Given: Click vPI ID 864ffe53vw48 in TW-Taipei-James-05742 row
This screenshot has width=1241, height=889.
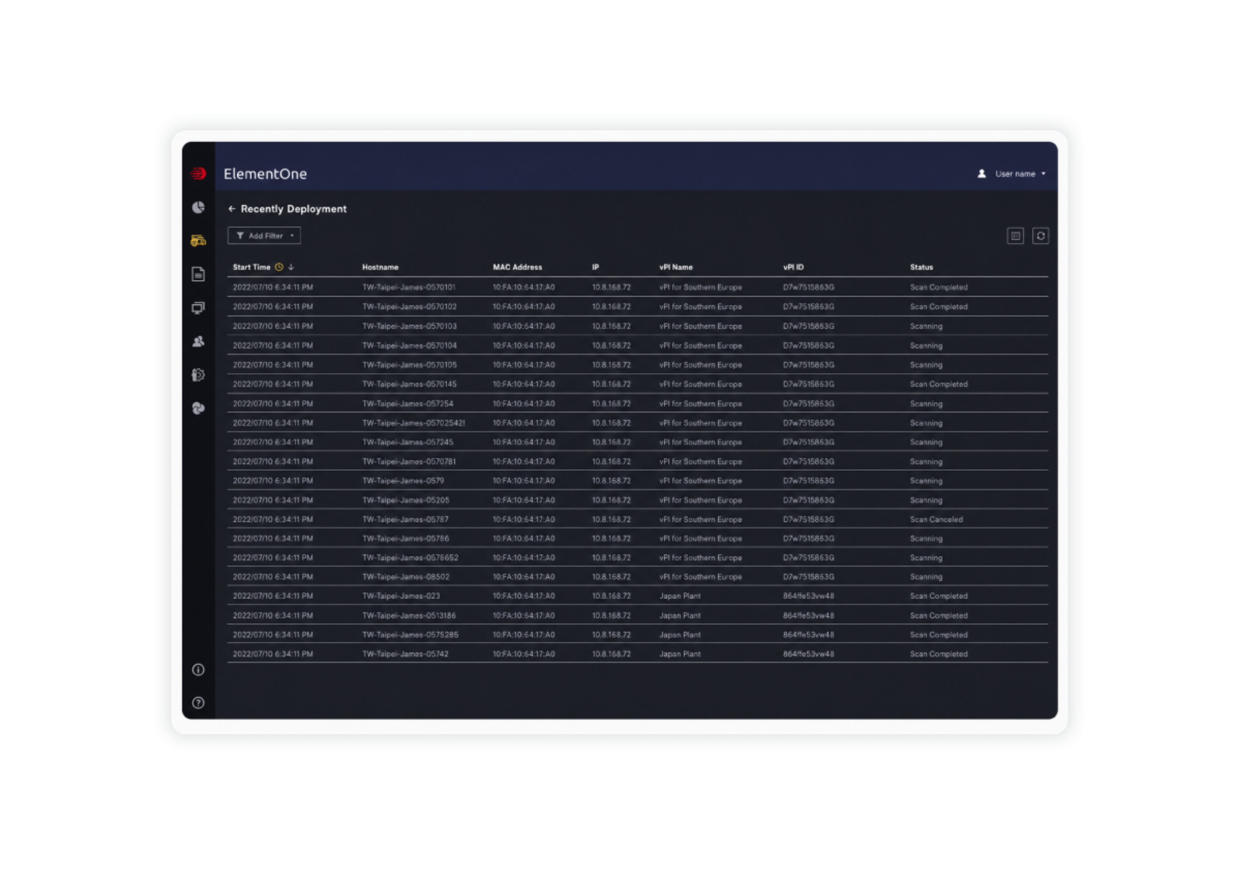Looking at the screenshot, I should [808, 654].
